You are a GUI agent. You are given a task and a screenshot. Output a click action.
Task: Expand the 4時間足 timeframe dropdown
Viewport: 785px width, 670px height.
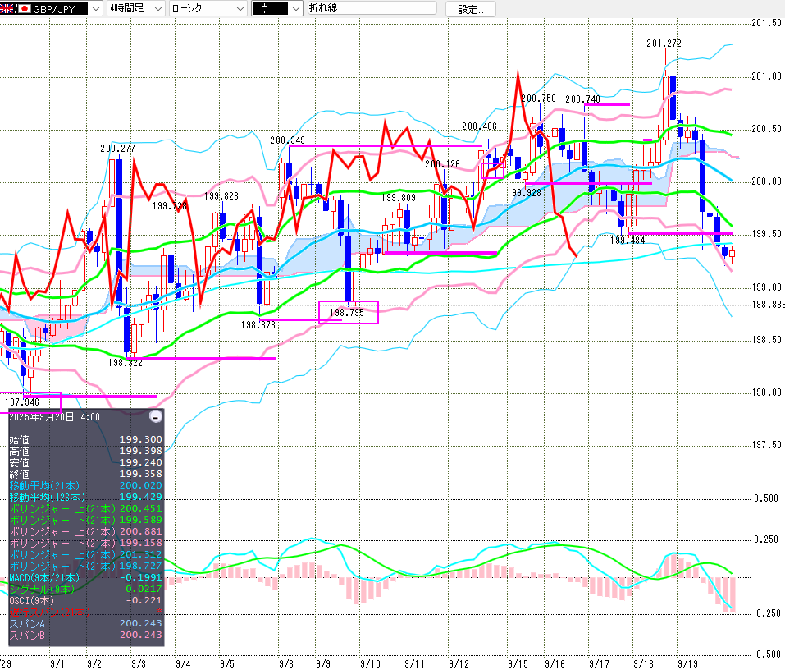135,9
